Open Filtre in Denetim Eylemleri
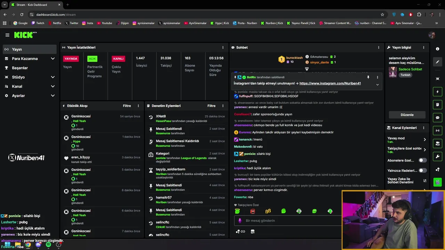Viewport: 445px width, 250px height. pyautogui.click(x=211, y=106)
